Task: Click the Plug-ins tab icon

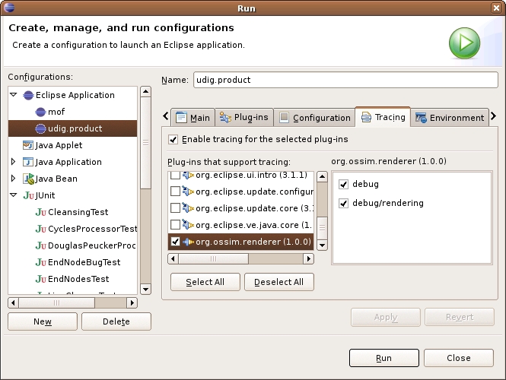Action: [225, 117]
